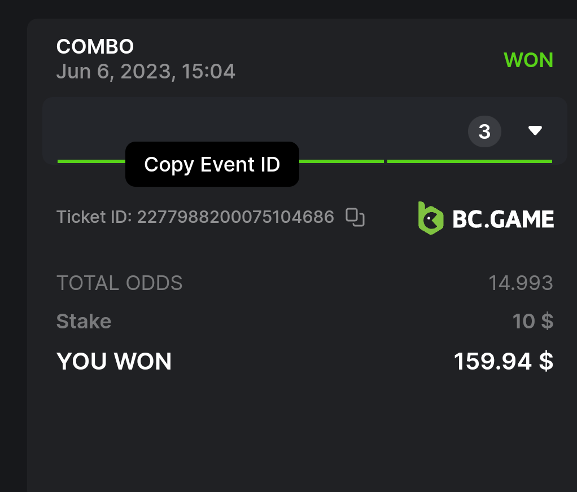Select the Ticket ID number text
Screen dimensions: 577x492
coord(235,217)
